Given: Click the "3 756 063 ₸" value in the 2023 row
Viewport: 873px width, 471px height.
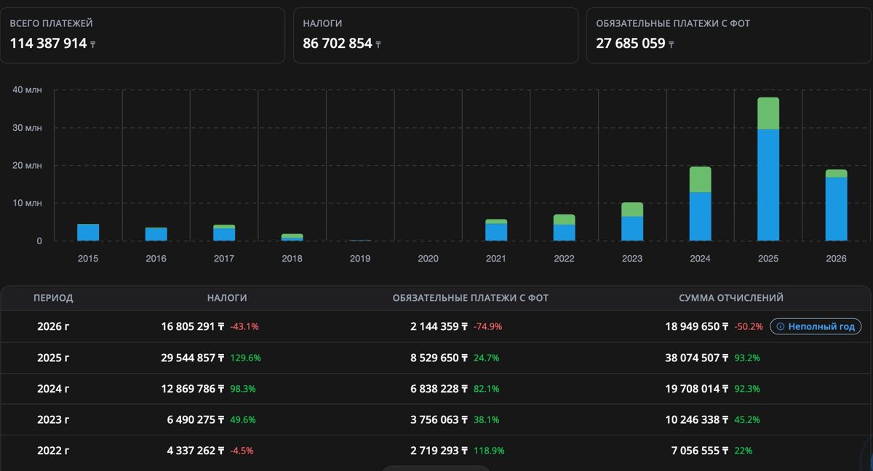Looking at the screenshot, I should 439,419.
